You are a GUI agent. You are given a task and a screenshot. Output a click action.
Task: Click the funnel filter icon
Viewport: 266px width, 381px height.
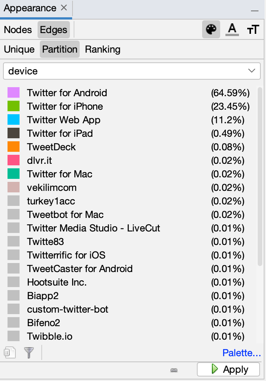point(29,352)
